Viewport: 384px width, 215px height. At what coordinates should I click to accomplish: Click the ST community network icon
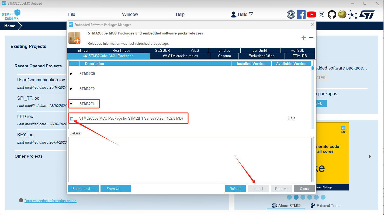click(352, 15)
